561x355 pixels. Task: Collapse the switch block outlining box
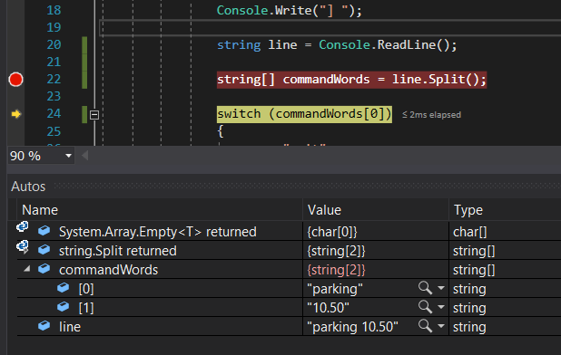(x=94, y=115)
